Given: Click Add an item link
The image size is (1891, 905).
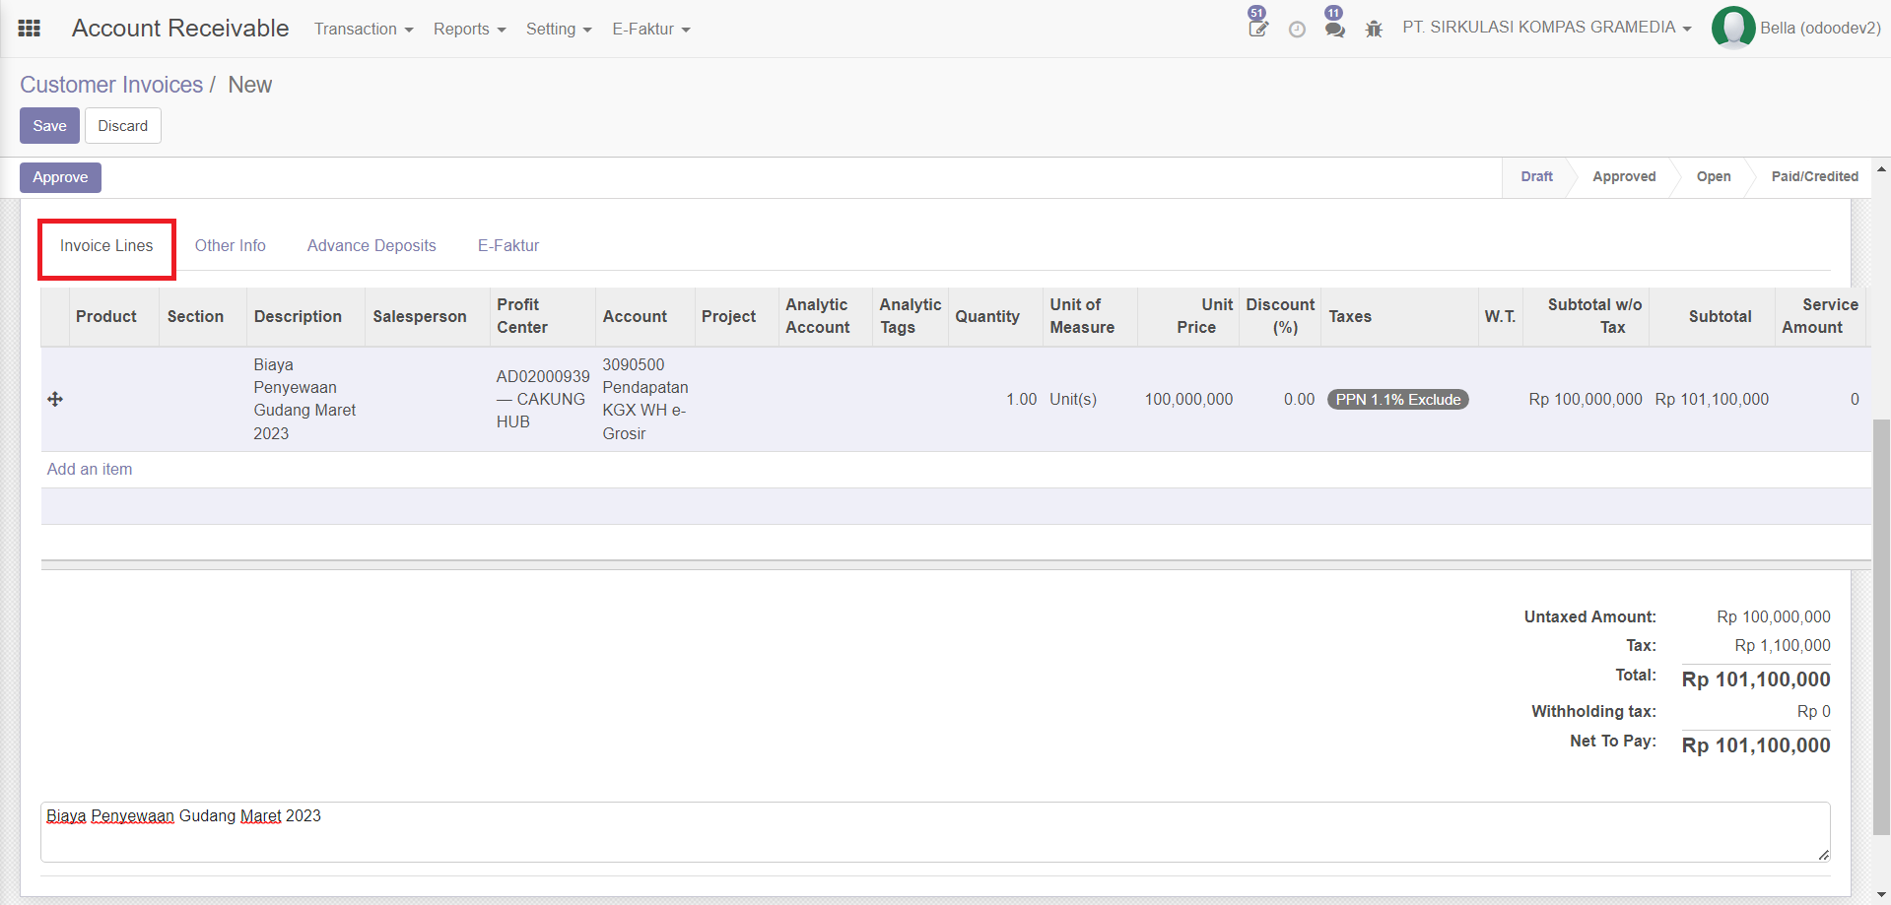Looking at the screenshot, I should (x=90, y=470).
